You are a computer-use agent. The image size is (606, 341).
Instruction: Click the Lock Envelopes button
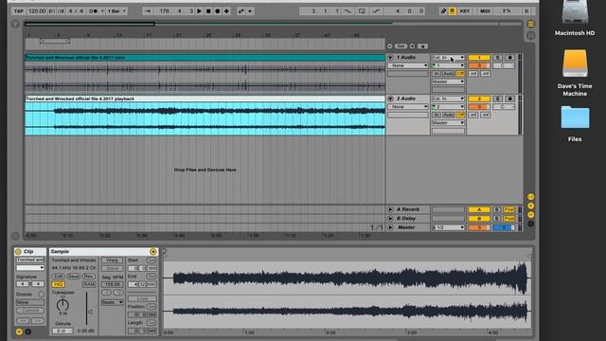[423, 46]
